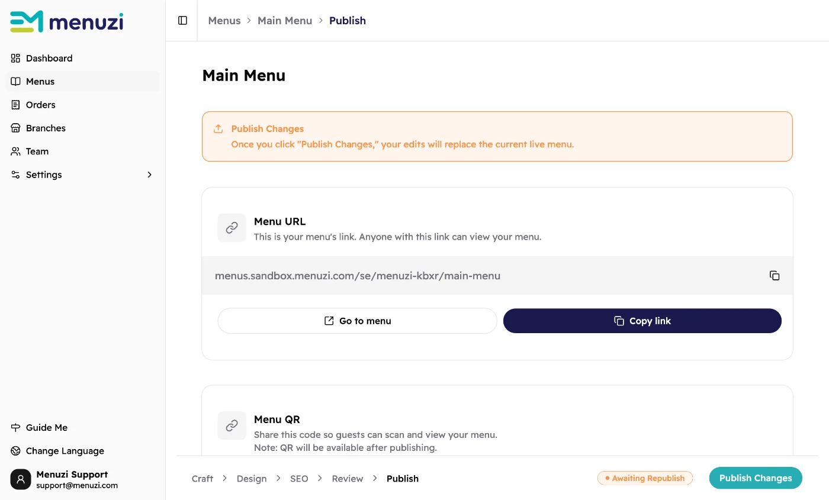Click the Dashboard grid icon
Screen dimensions: 829x500
pyautogui.click(x=16, y=58)
